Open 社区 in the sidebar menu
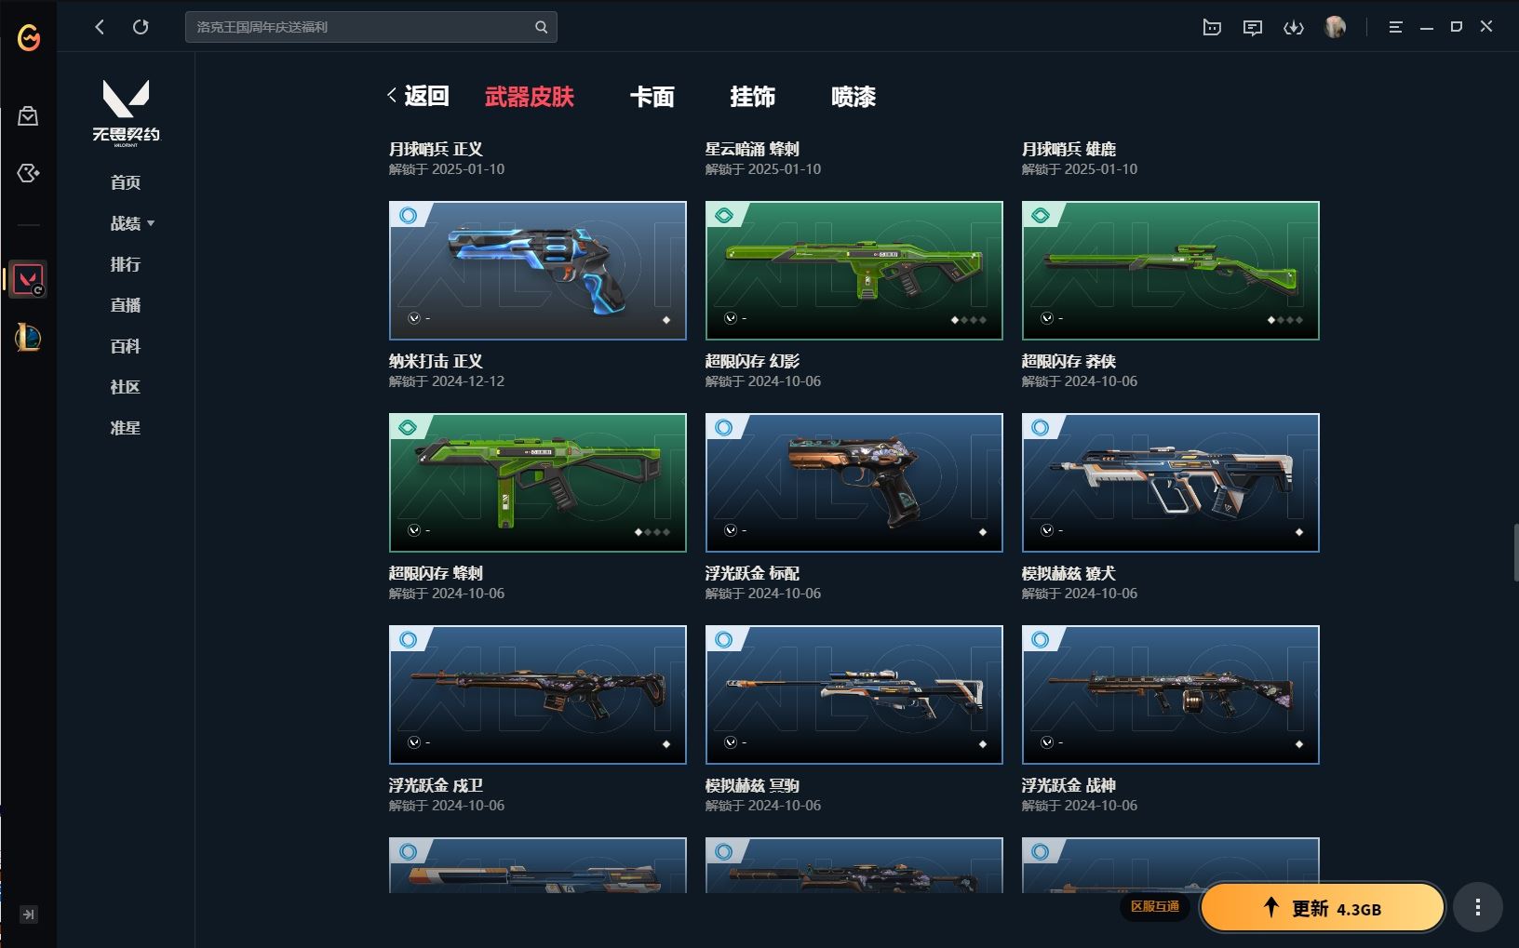 (126, 387)
